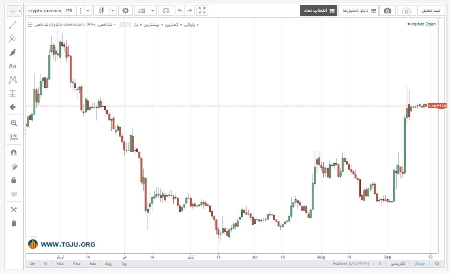Delete all drawings with trash icon
The width and height of the screenshot is (450, 274).
click(x=14, y=223)
